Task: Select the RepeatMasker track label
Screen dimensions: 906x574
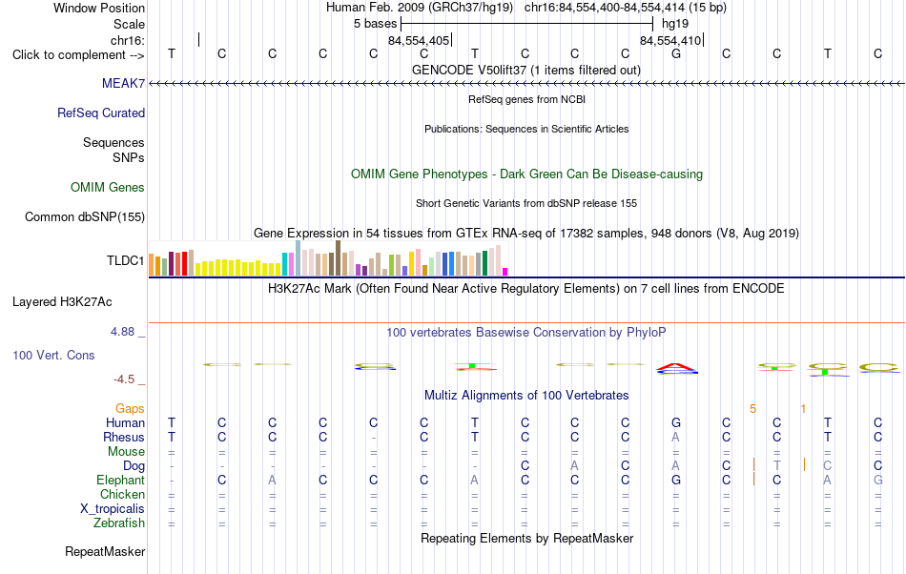Action: [105, 552]
